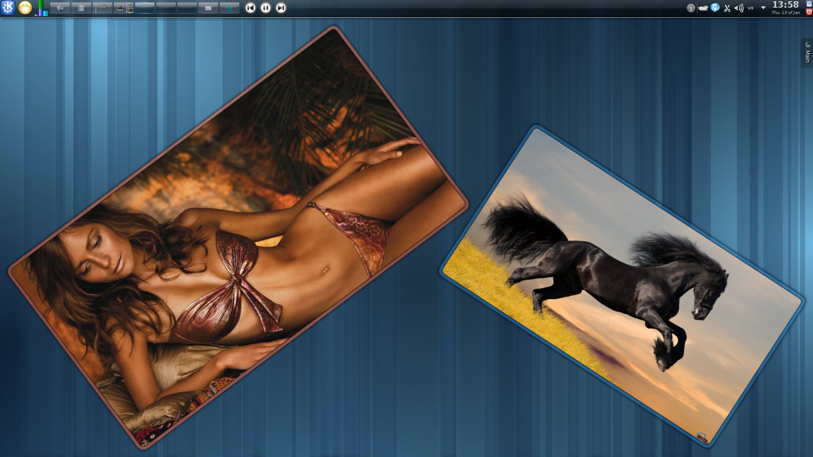Click the red power leave button
The width and height of the screenshot is (813, 457).
click(x=809, y=12)
